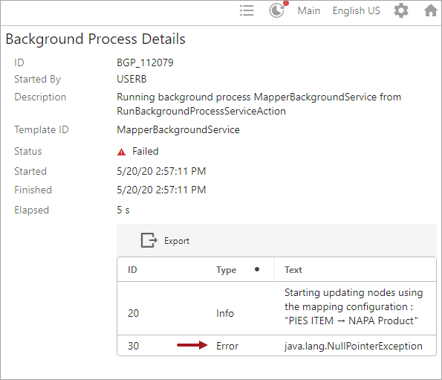This screenshot has width=442, height=380.
Task: Click the BGP_112079 process ID value
Action: click(x=145, y=62)
